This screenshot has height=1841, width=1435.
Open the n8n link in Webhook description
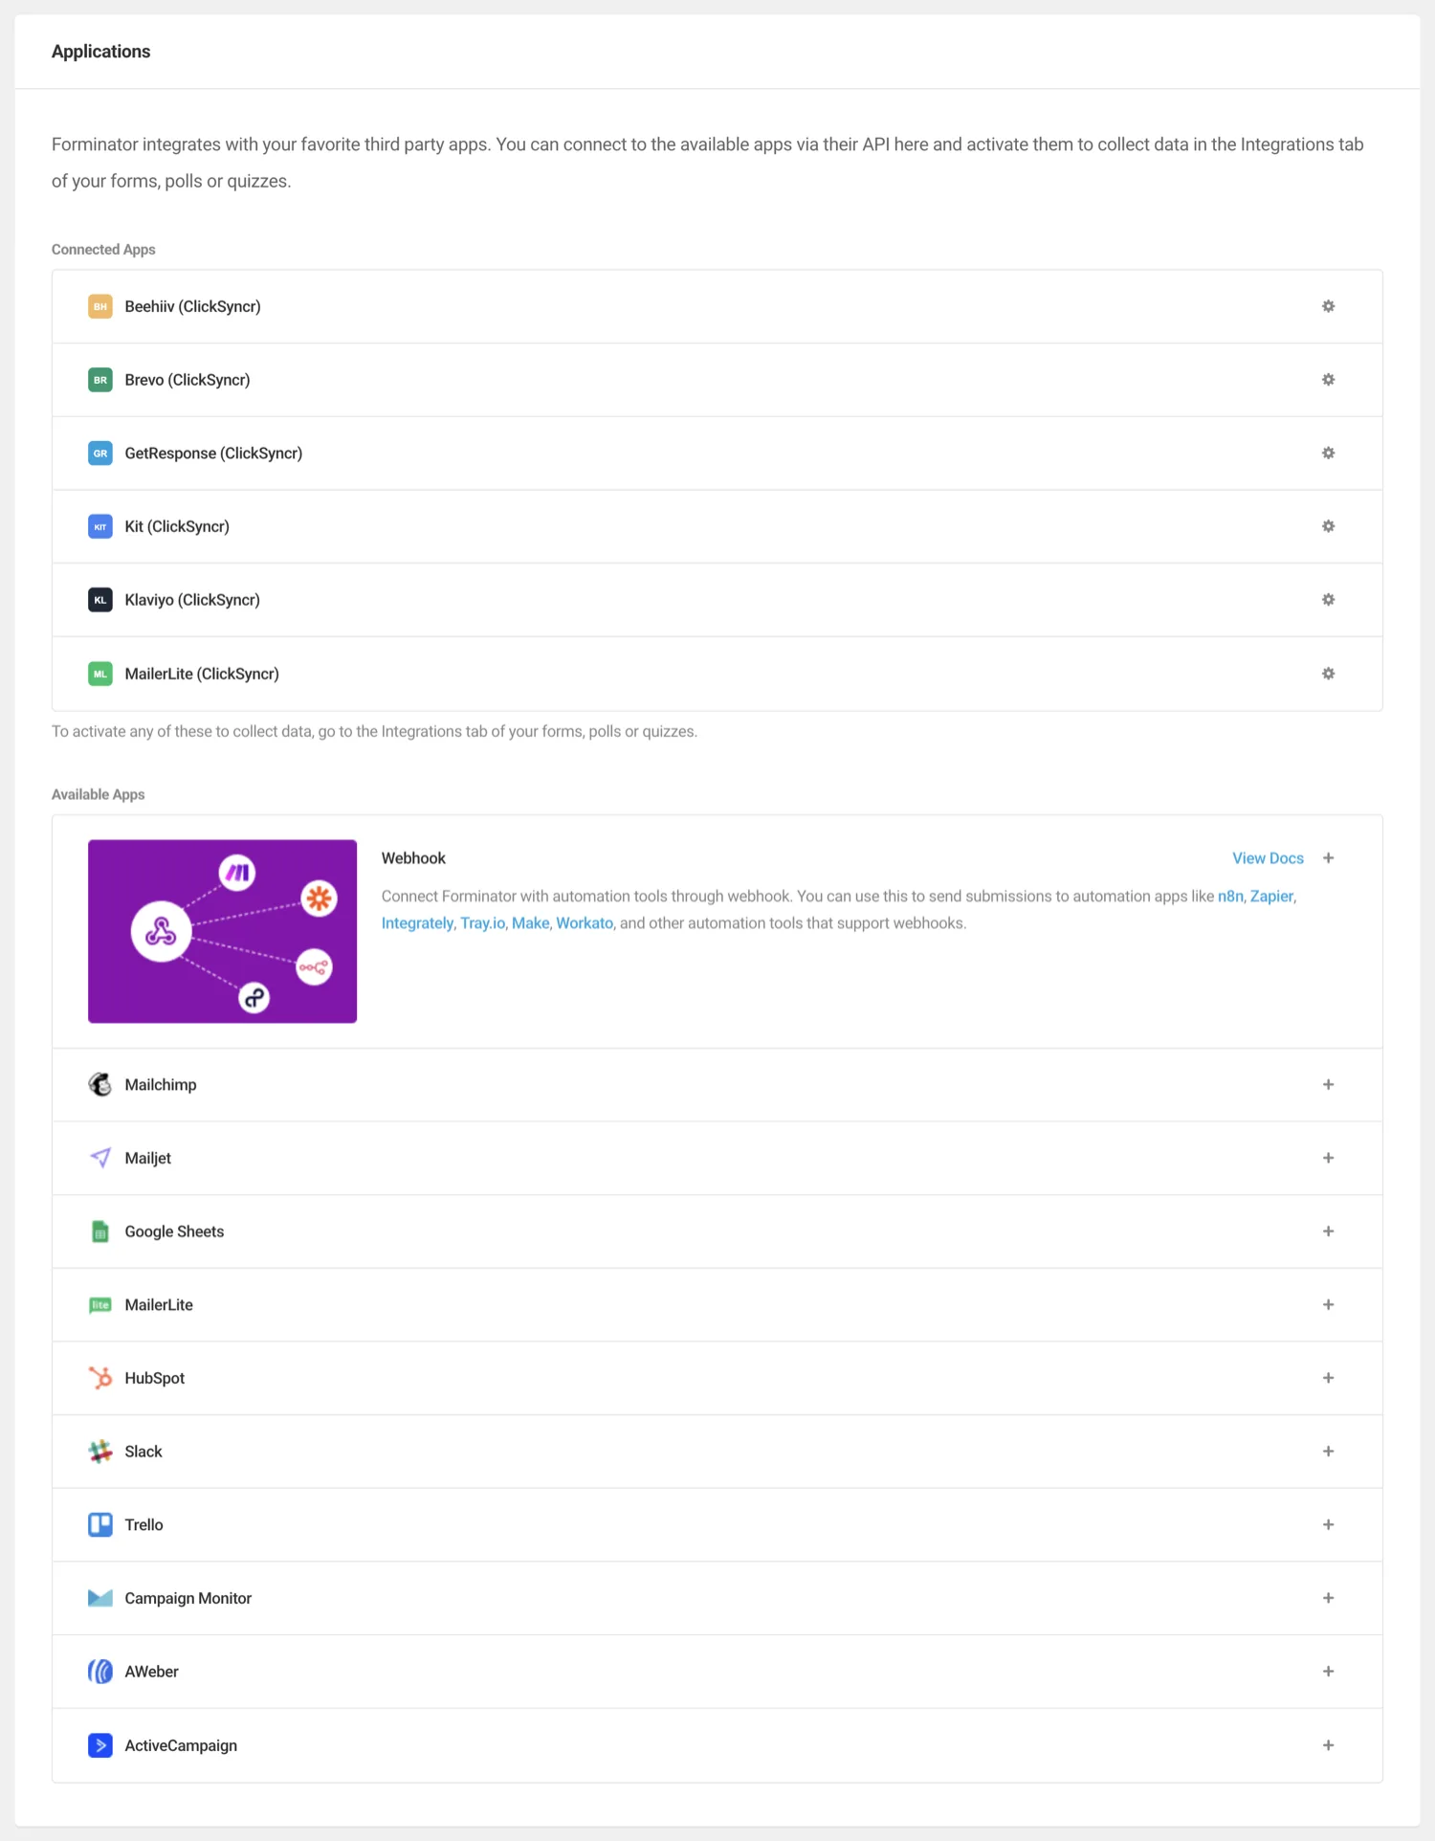pos(1230,897)
